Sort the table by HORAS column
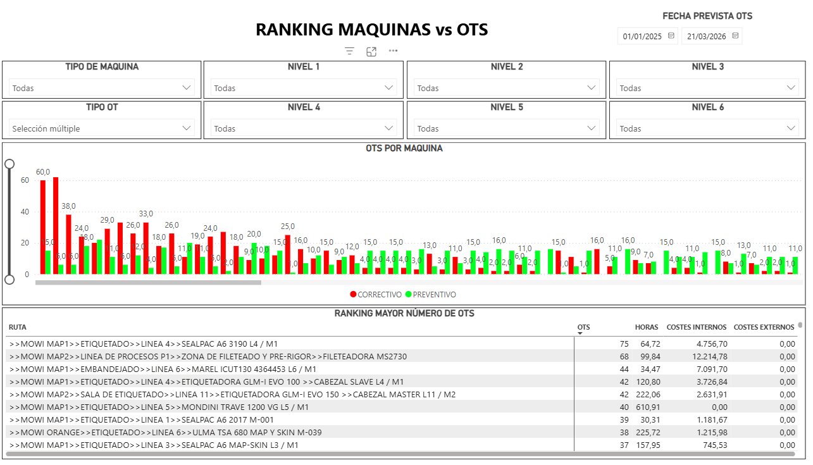 [647, 327]
